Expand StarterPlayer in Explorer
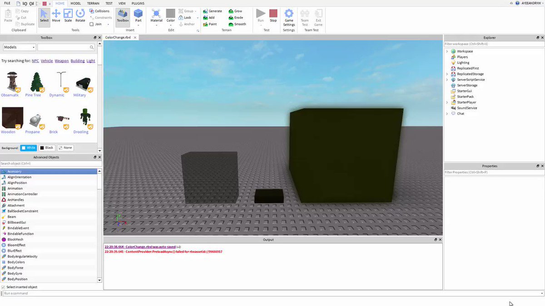 [x=447, y=102]
